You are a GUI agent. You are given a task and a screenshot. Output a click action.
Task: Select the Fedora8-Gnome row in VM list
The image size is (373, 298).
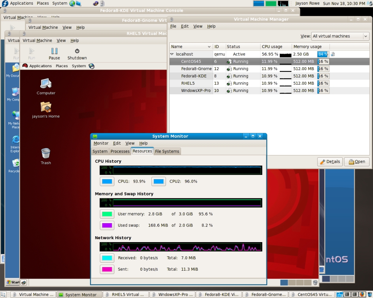(x=269, y=69)
